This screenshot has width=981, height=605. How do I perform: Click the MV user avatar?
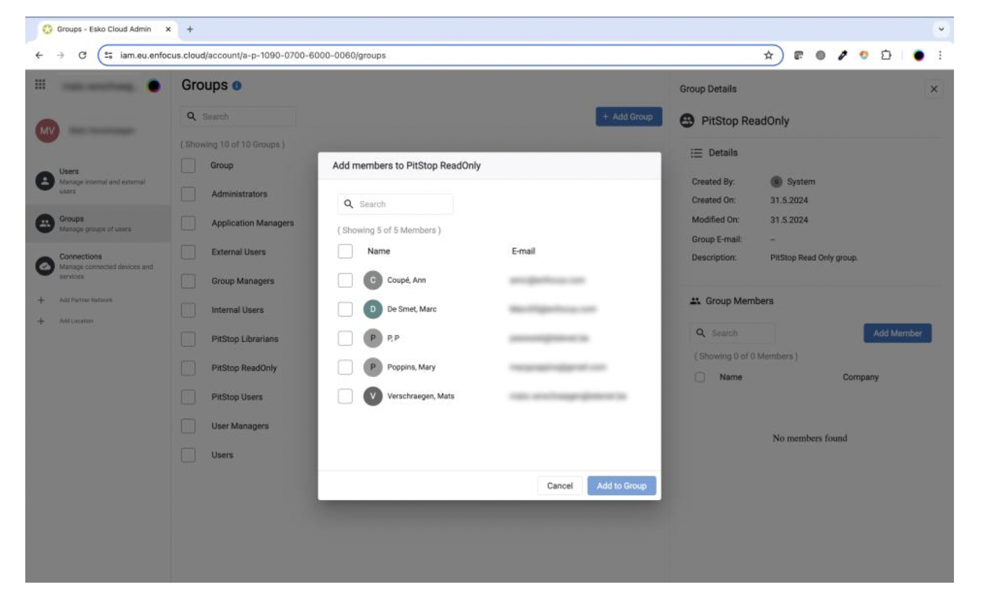coord(47,130)
